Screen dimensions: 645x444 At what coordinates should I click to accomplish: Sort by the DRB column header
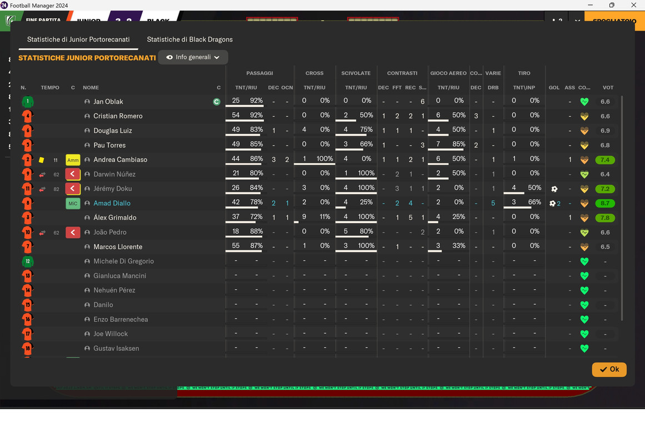point(493,88)
